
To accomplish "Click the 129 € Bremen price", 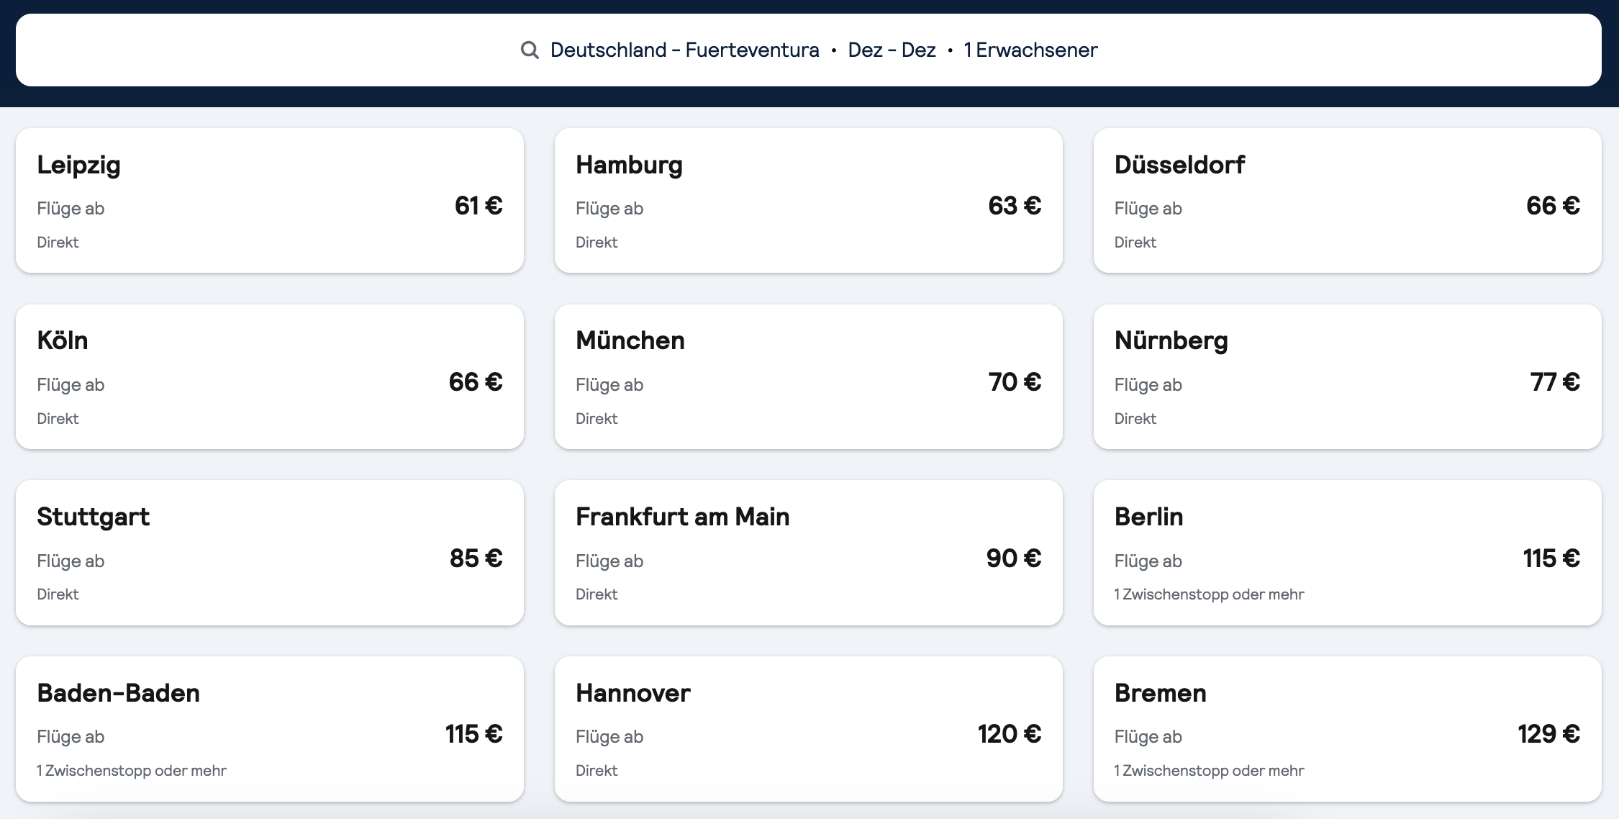I will point(1548,734).
